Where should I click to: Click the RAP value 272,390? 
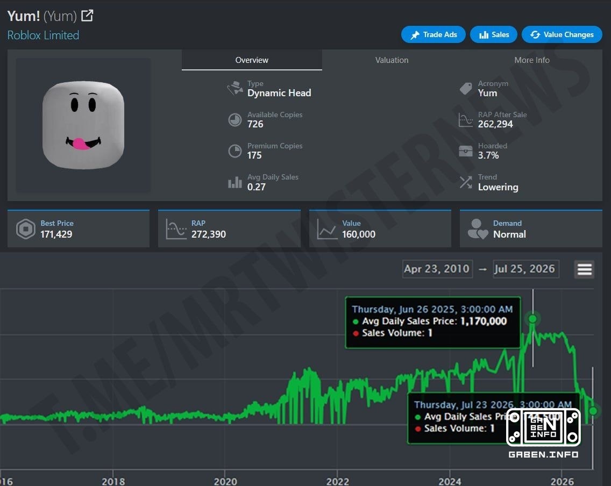(x=209, y=234)
